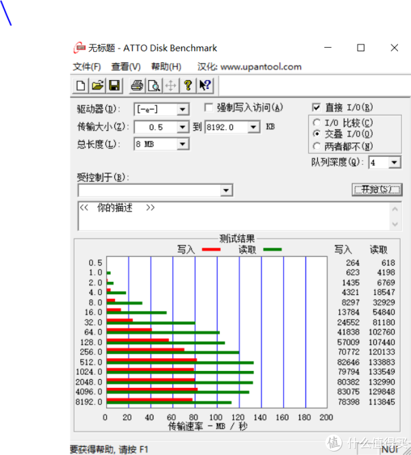Click the move crosshair toolbar icon
Viewport: 411px width, 455px height.
(x=171, y=86)
